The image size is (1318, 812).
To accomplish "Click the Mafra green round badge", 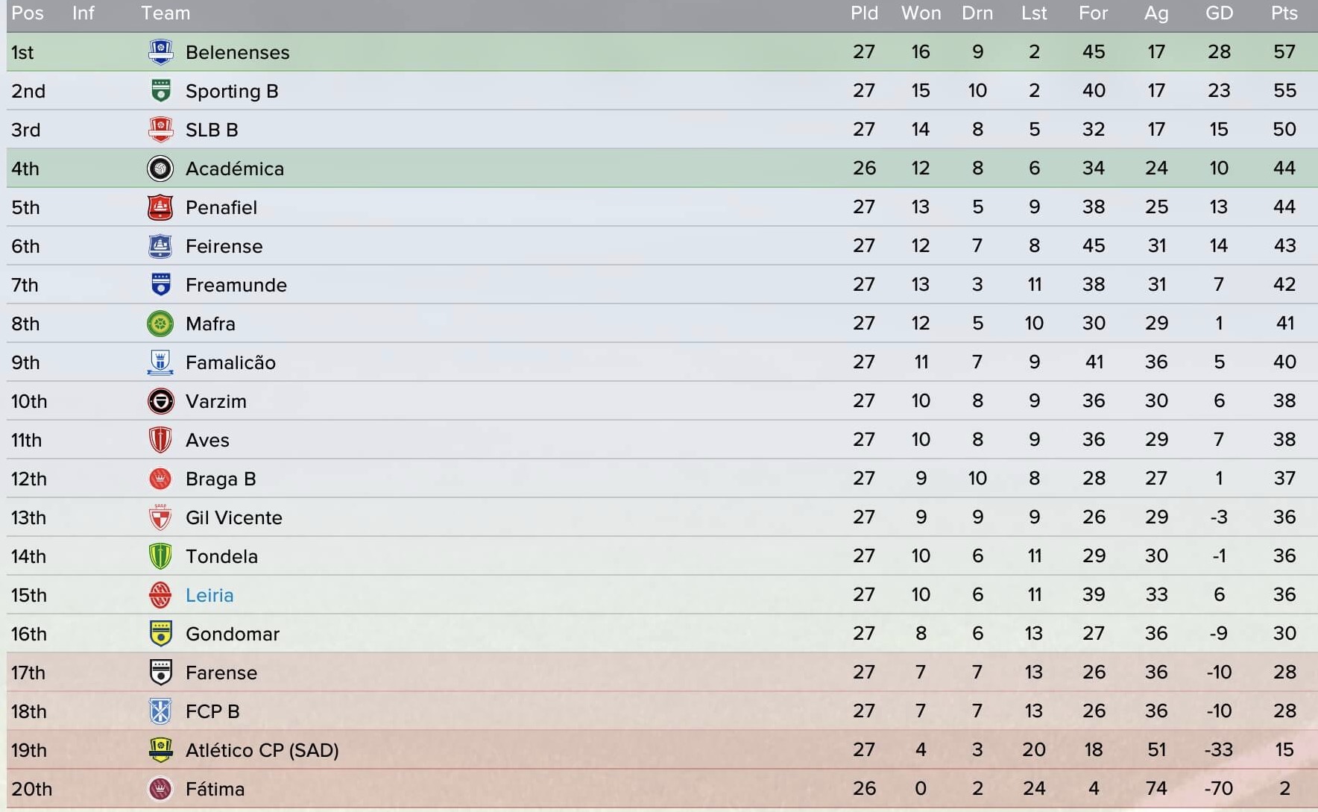I will 160,324.
